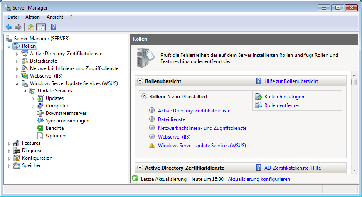362x197 pixels.
Task: Open the Datei menu
Action: (x=13, y=17)
